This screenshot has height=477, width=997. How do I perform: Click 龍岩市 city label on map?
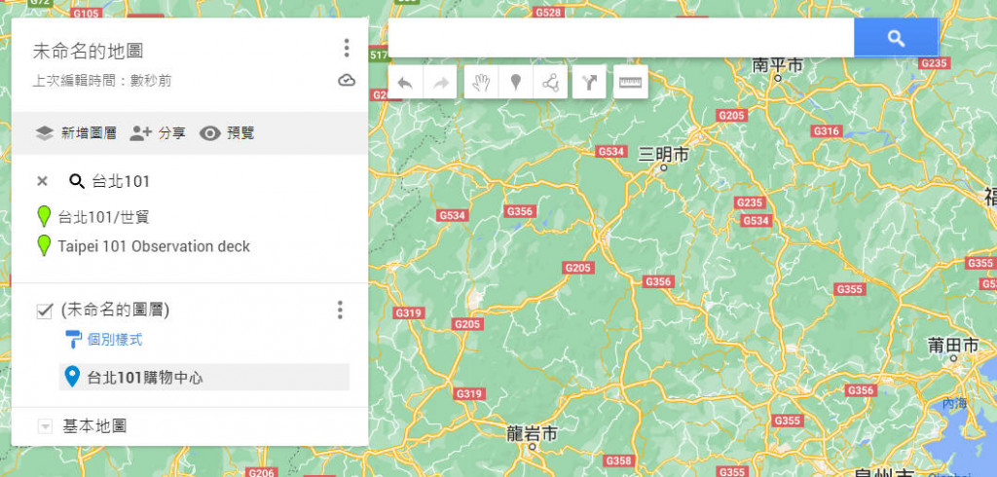pyautogui.click(x=533, y=434)
